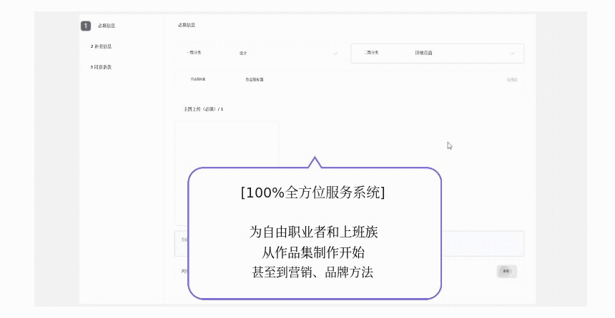This screenshot has height=318, width=615.
Task: Focus the 作品集标题 text input
Action: pos(358,80)
